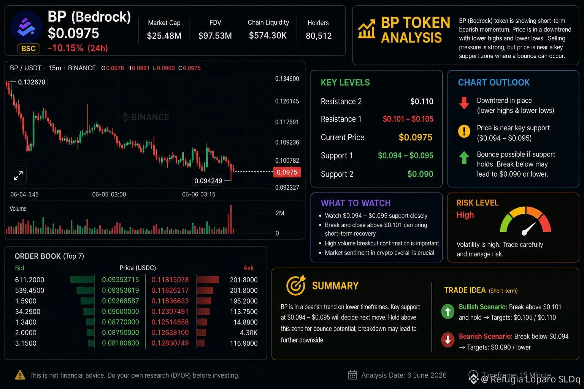
Task: Click bid price 0.09353715 in order book
Action: (x=121, y=280)
